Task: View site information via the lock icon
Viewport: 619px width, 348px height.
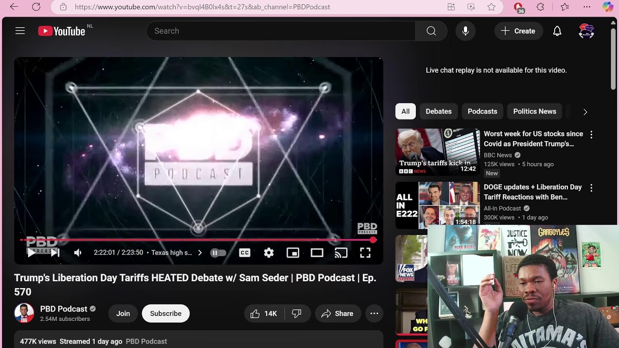Action: point(63,7)
